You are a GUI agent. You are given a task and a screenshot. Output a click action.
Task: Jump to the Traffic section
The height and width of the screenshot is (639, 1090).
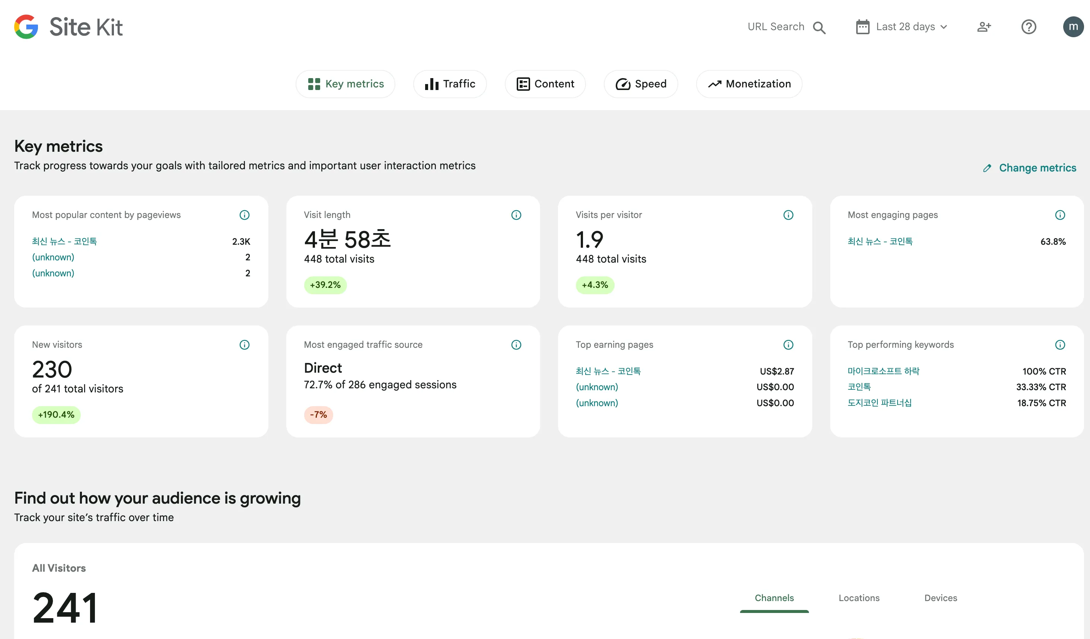pos(450,84)
